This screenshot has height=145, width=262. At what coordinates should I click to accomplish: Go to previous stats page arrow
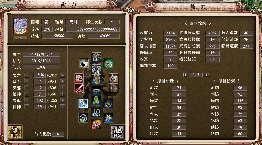(185, 75)
